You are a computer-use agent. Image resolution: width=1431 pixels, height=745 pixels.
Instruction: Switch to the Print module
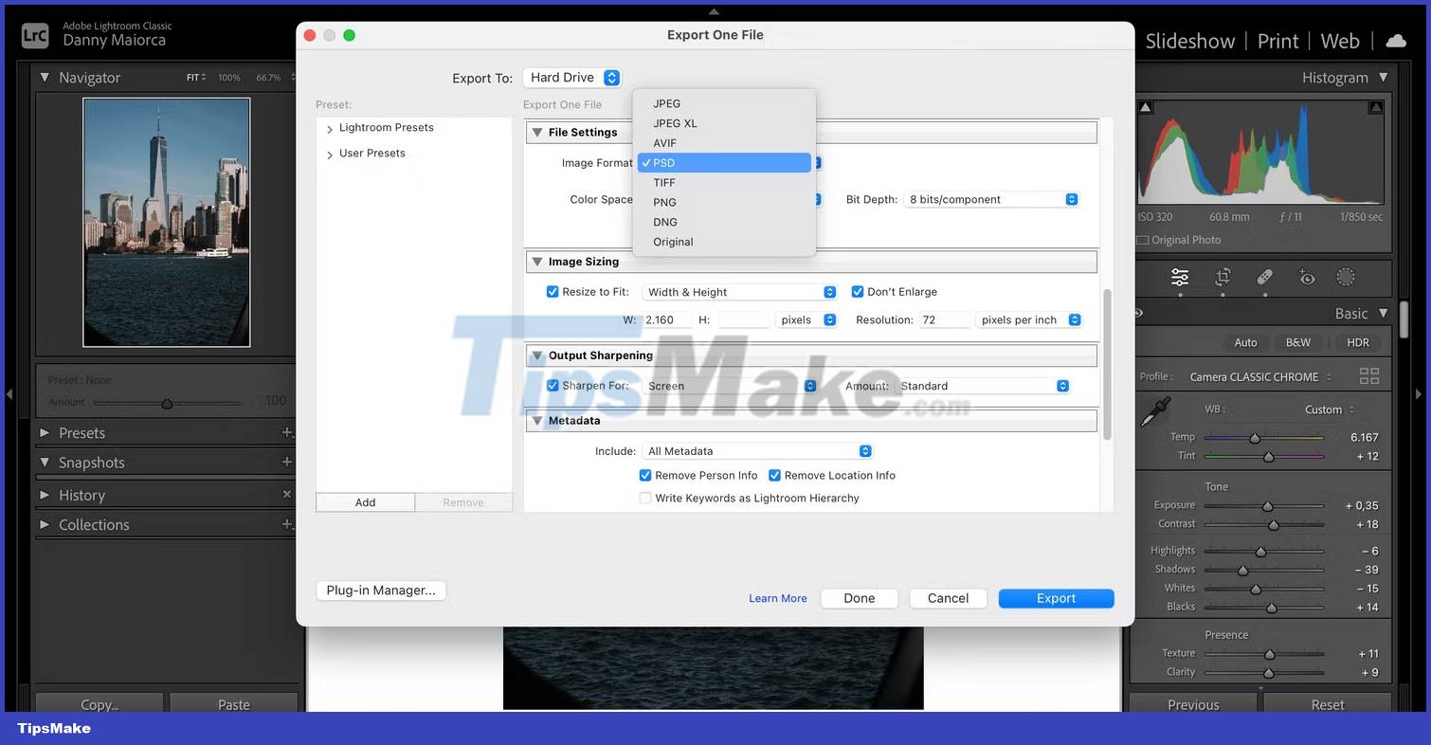coord(1277,40)
